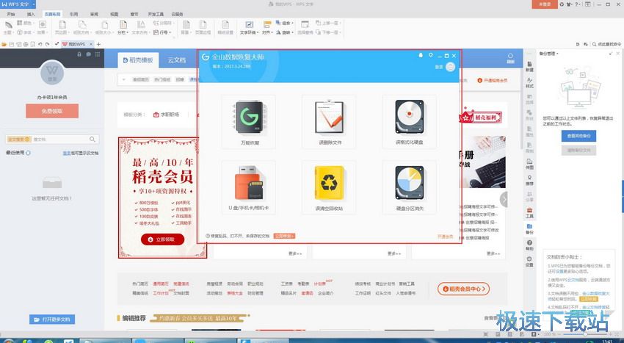The width and height of the screenshot is (624, 343).
Task: Switch to the 云文档 tab
Action: pos(176,60)
